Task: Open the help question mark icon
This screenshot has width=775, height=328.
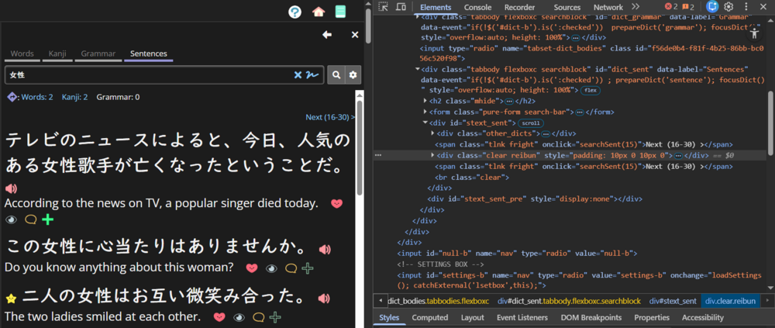Action: 294,12
